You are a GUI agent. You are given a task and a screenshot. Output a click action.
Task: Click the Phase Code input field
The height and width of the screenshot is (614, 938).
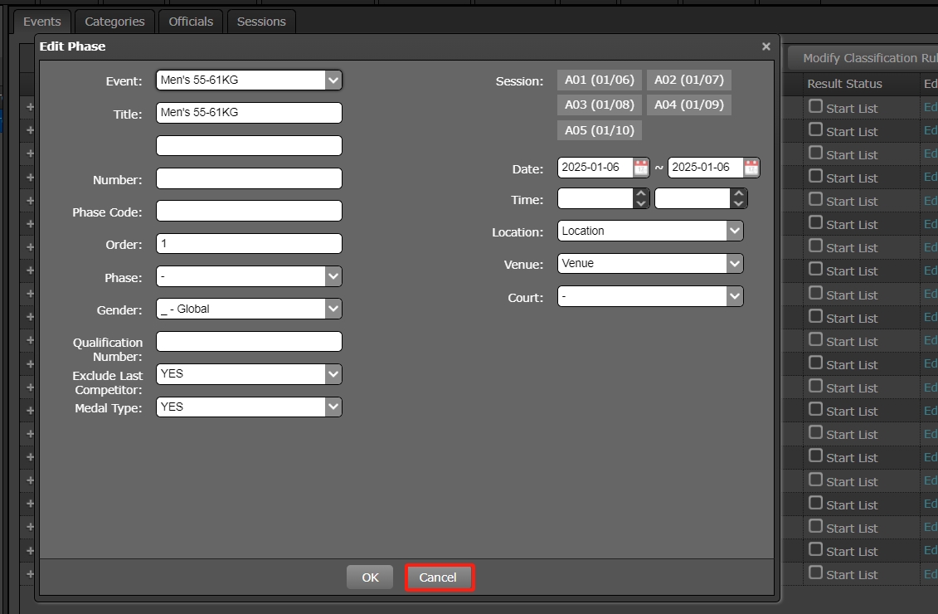pyautogui.click(x=249, y=212)
